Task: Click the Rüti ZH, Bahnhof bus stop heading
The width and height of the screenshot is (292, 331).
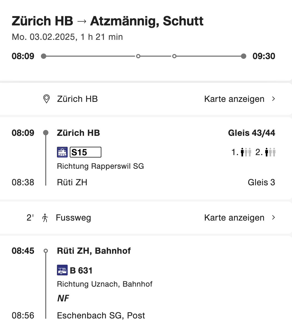Action: point(94,251)
